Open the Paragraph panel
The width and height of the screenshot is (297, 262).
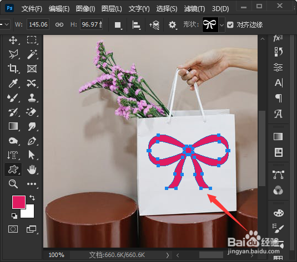click(279, 98)
